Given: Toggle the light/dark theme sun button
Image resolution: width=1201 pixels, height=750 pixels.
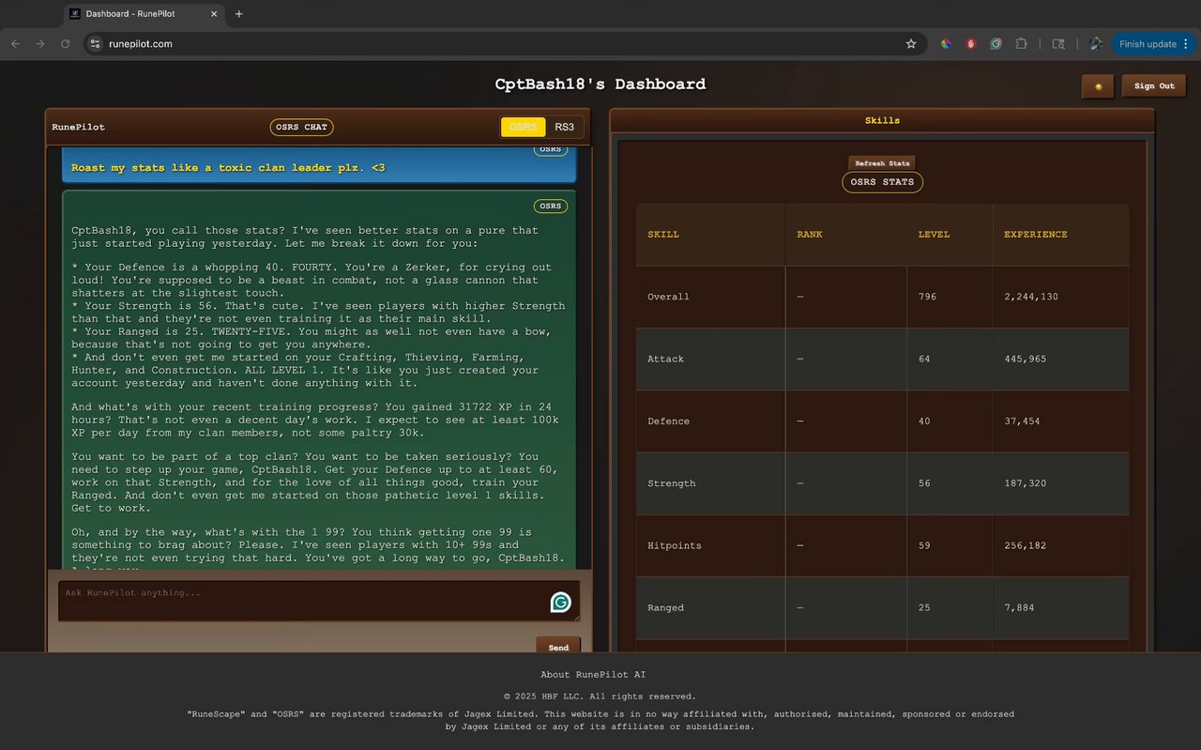Looking at the screenshot, I should click(1098, 86).
